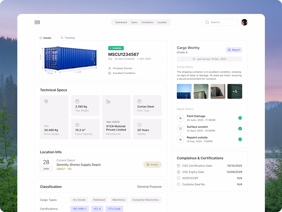
Task: Click depot code 28837 - HS
Action: click(64, 169)
